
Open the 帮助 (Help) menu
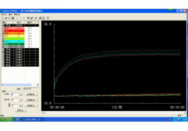point(17,14)
